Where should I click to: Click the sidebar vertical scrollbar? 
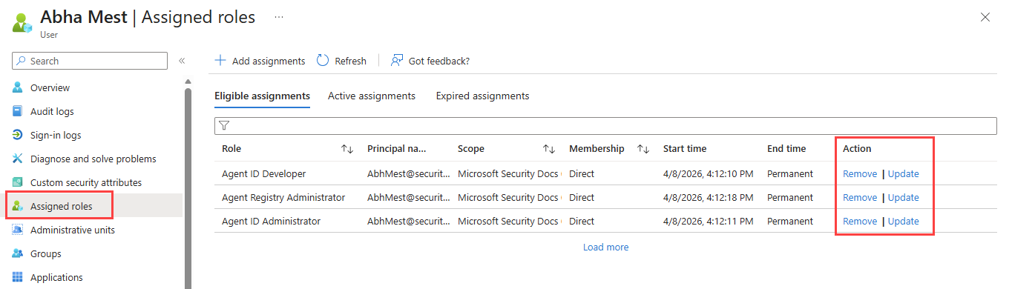point(188,189)
